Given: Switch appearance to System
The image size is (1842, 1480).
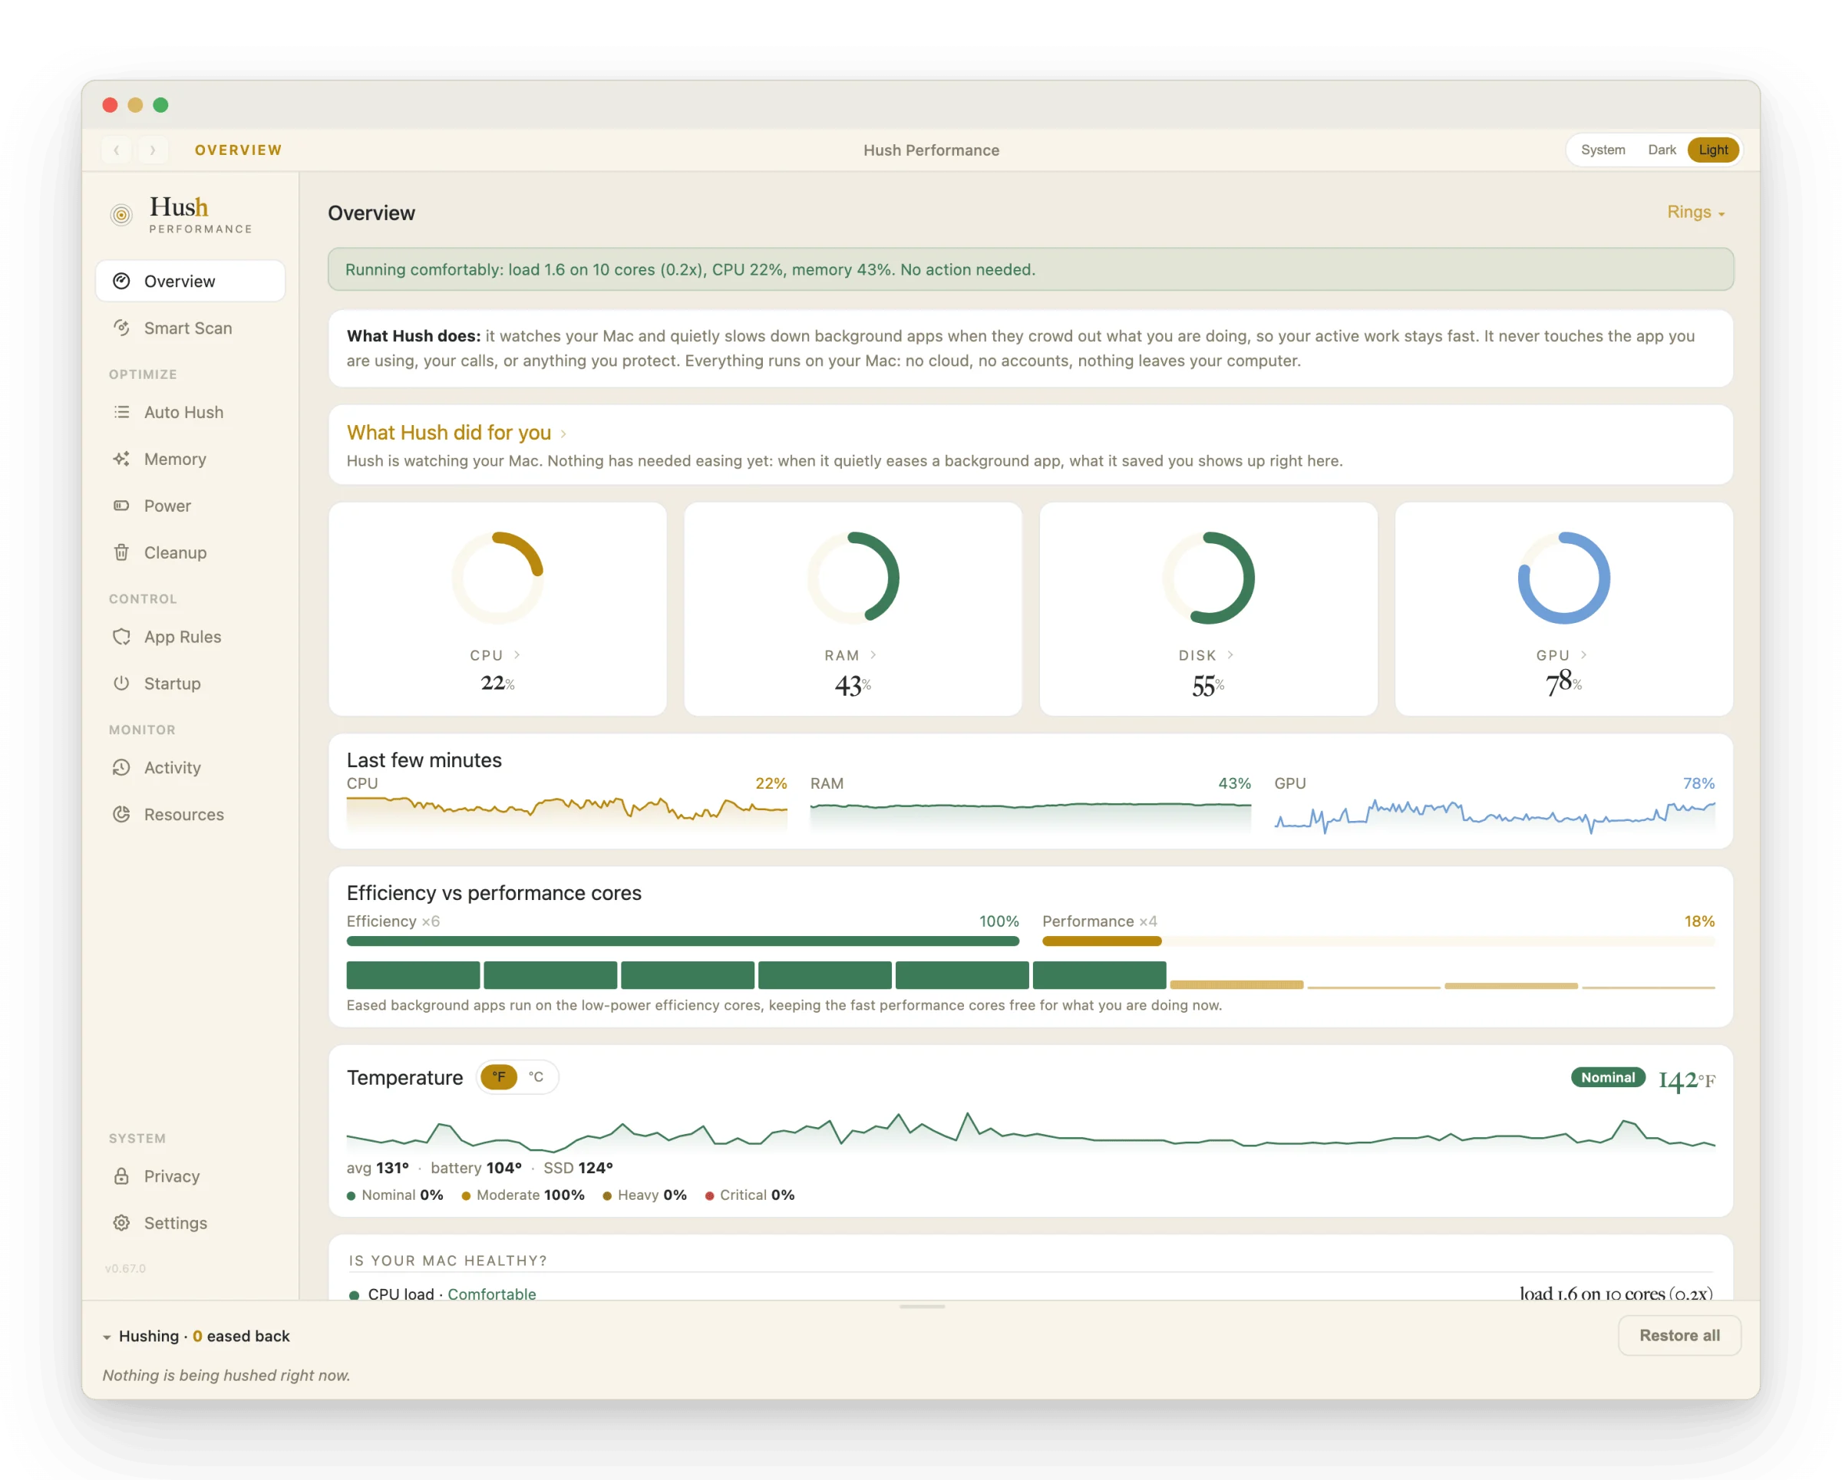Looking at the screenshot, I should coord(1603,150).
